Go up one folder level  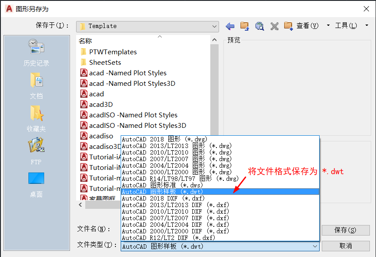pyautogui.click(x=244, y=26)
